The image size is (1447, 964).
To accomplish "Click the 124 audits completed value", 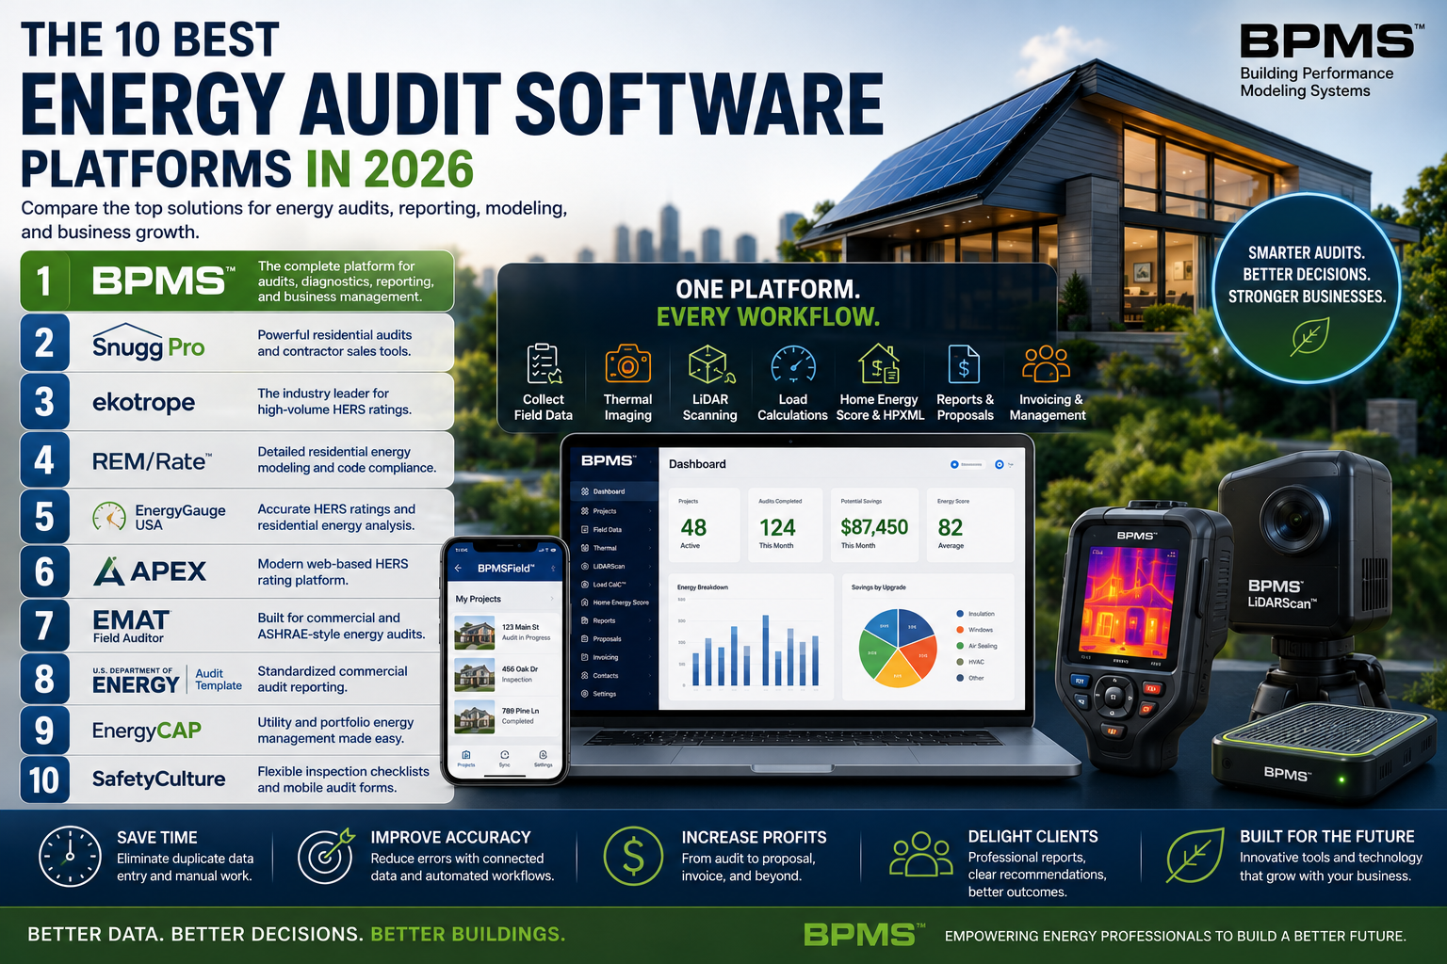I will 777,527.
